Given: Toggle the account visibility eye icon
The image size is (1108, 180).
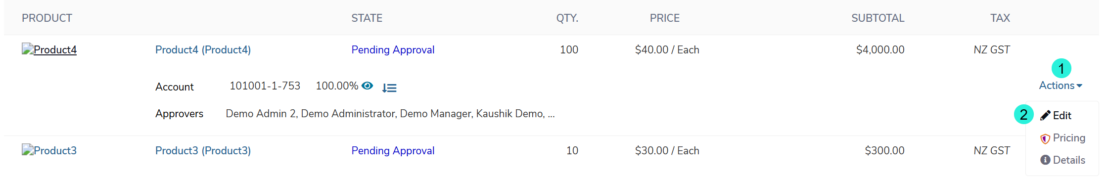Looking at the screenshot, I should coord(367,86).
